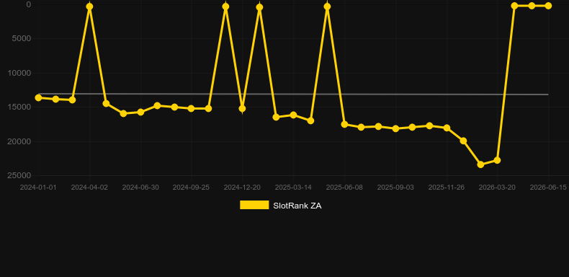Screen dimensions: 569x277
Task: Click the 15000 y-axis value
Action: pos(19,107)
